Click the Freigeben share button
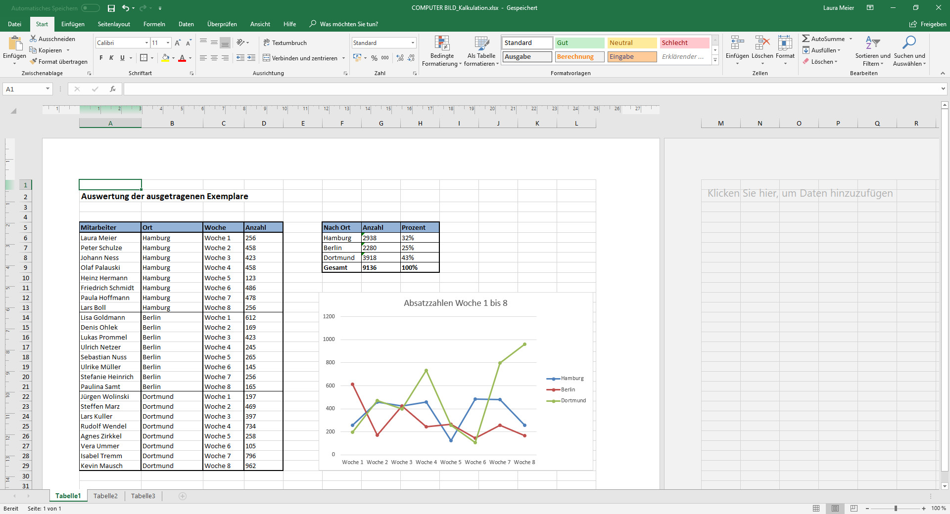Image resolution: width=950 pixels, height=514 pixels. point(928,24)
